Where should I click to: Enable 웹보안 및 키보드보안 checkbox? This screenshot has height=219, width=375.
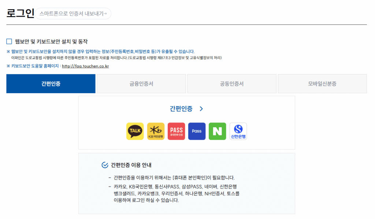(9, 42)
